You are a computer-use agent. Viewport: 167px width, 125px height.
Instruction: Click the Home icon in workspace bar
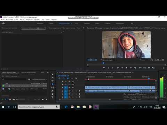coord(3,24)
